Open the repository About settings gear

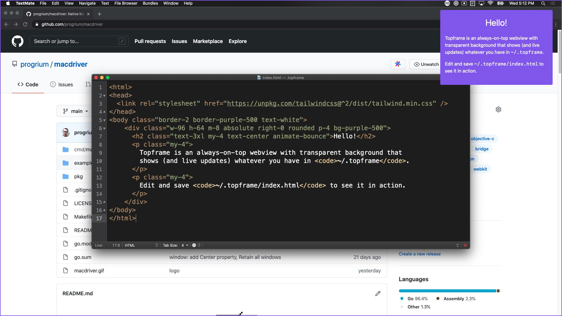point(498,109)
